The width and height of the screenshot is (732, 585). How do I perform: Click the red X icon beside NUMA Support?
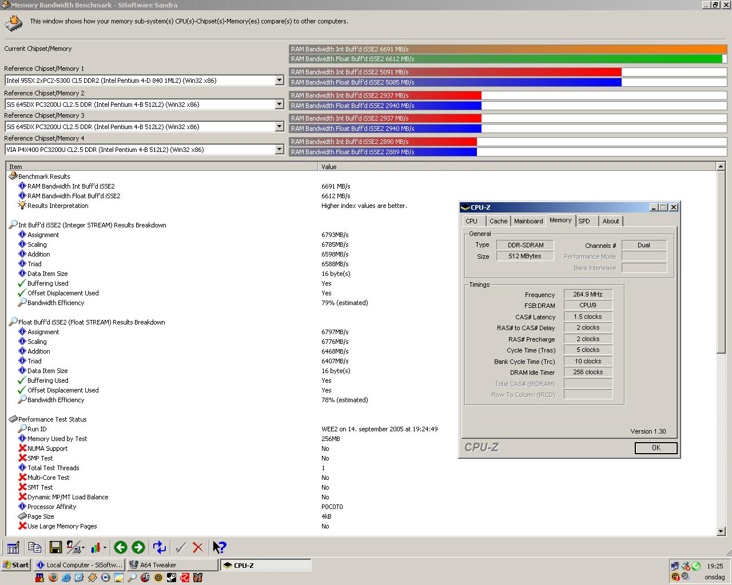[x=22, y=448]
